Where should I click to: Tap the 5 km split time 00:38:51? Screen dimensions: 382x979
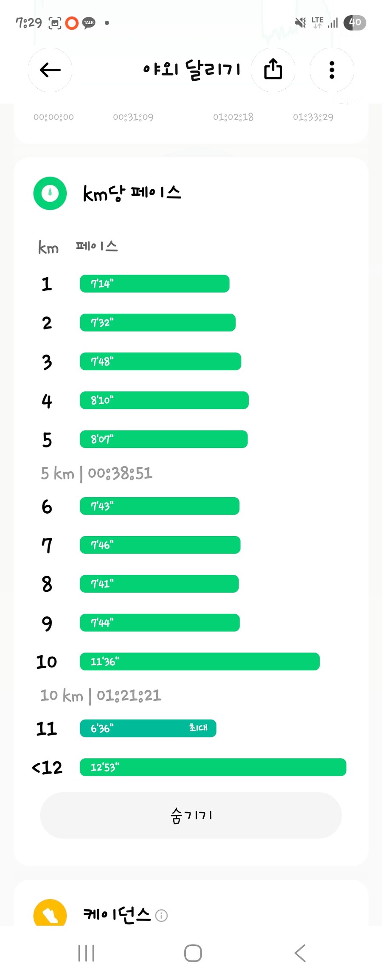click(x=120, y=473)
